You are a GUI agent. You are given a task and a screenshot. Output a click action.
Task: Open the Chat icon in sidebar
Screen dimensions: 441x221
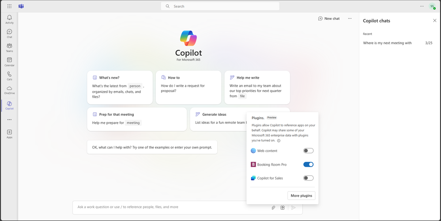(x=9, y=33)
